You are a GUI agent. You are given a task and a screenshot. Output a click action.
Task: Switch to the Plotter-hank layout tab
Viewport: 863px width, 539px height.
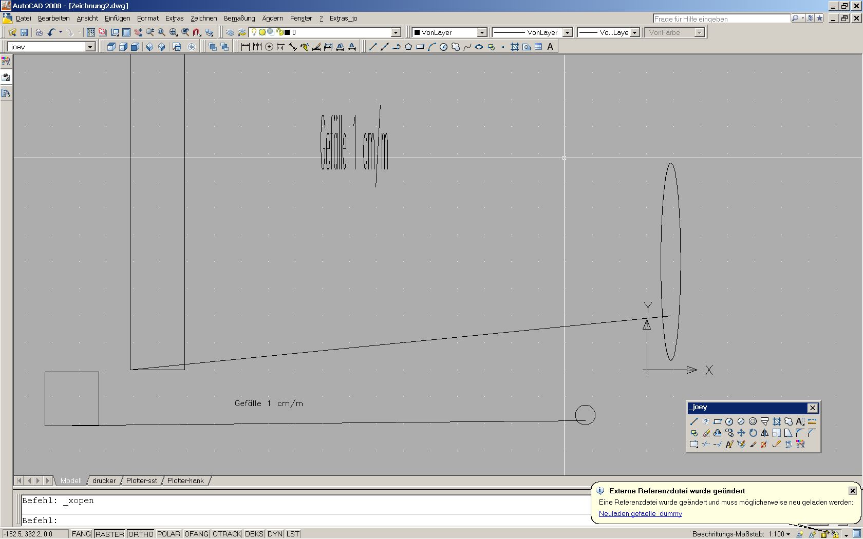(x=185, y=480)
